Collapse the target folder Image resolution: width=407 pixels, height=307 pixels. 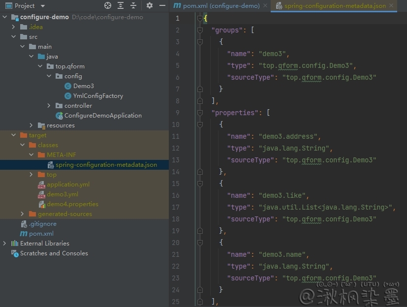pyautogui.click(x=14, y=135)
